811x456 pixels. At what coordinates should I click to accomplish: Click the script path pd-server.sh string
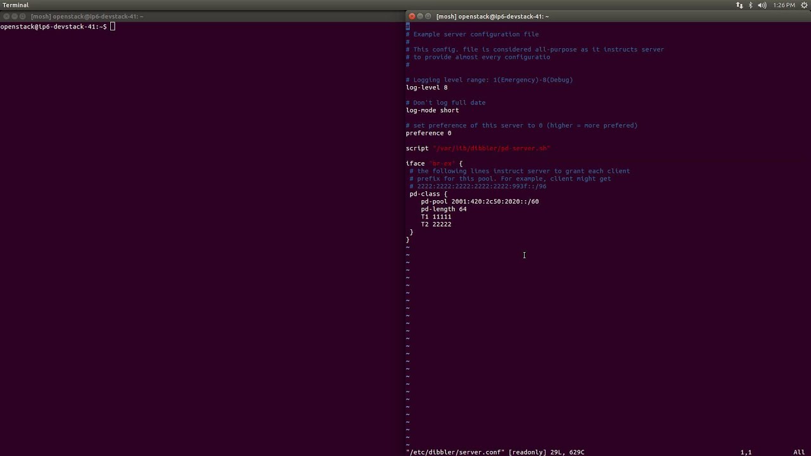pos(491,148)
